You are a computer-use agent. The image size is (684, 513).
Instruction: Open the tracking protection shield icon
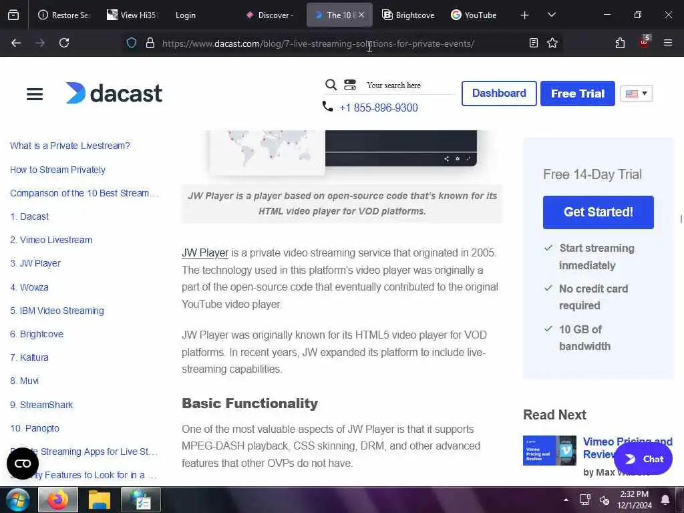pos(132,43)
